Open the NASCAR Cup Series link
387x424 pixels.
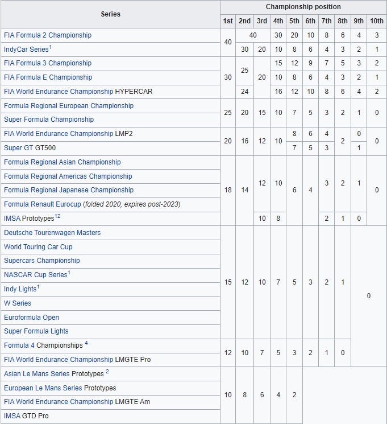(35, 275)
